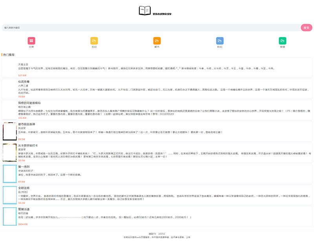
Task: Open the 科幻 category folder icon
Action: pos(220,41)
